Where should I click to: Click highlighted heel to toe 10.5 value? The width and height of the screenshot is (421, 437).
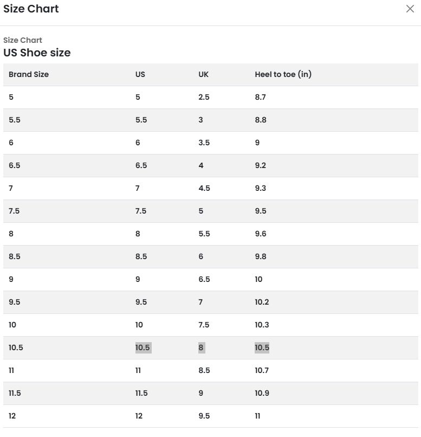point(262,348)
